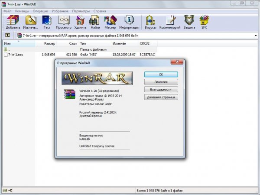Click the Извлечь (Extract) toolbar icon
The height and width of the screenshot is (195, 260).
tap(30, 22)
